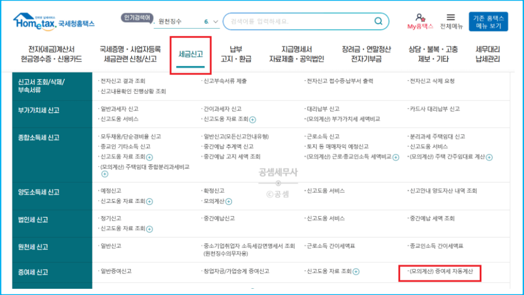Select 양도소득세 신고 category

point(52,196)
